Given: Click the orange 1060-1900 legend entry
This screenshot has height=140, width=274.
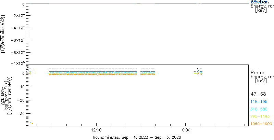Looking at the screenshot, I should [261, 124].
